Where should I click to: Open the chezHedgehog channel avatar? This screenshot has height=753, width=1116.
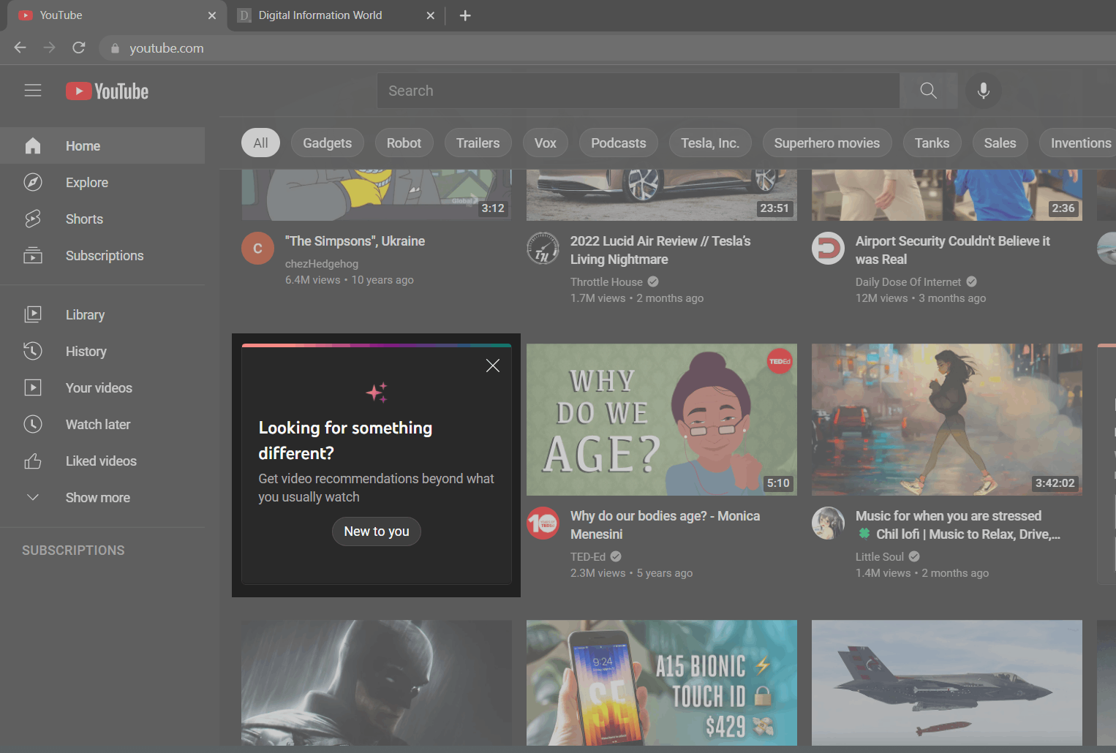pyautogui.click(x=257, y=249)
